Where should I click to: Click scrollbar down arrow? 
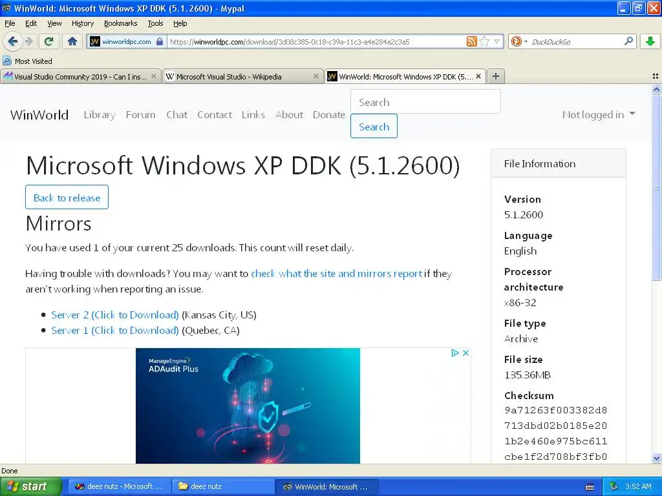pos(657,458)
